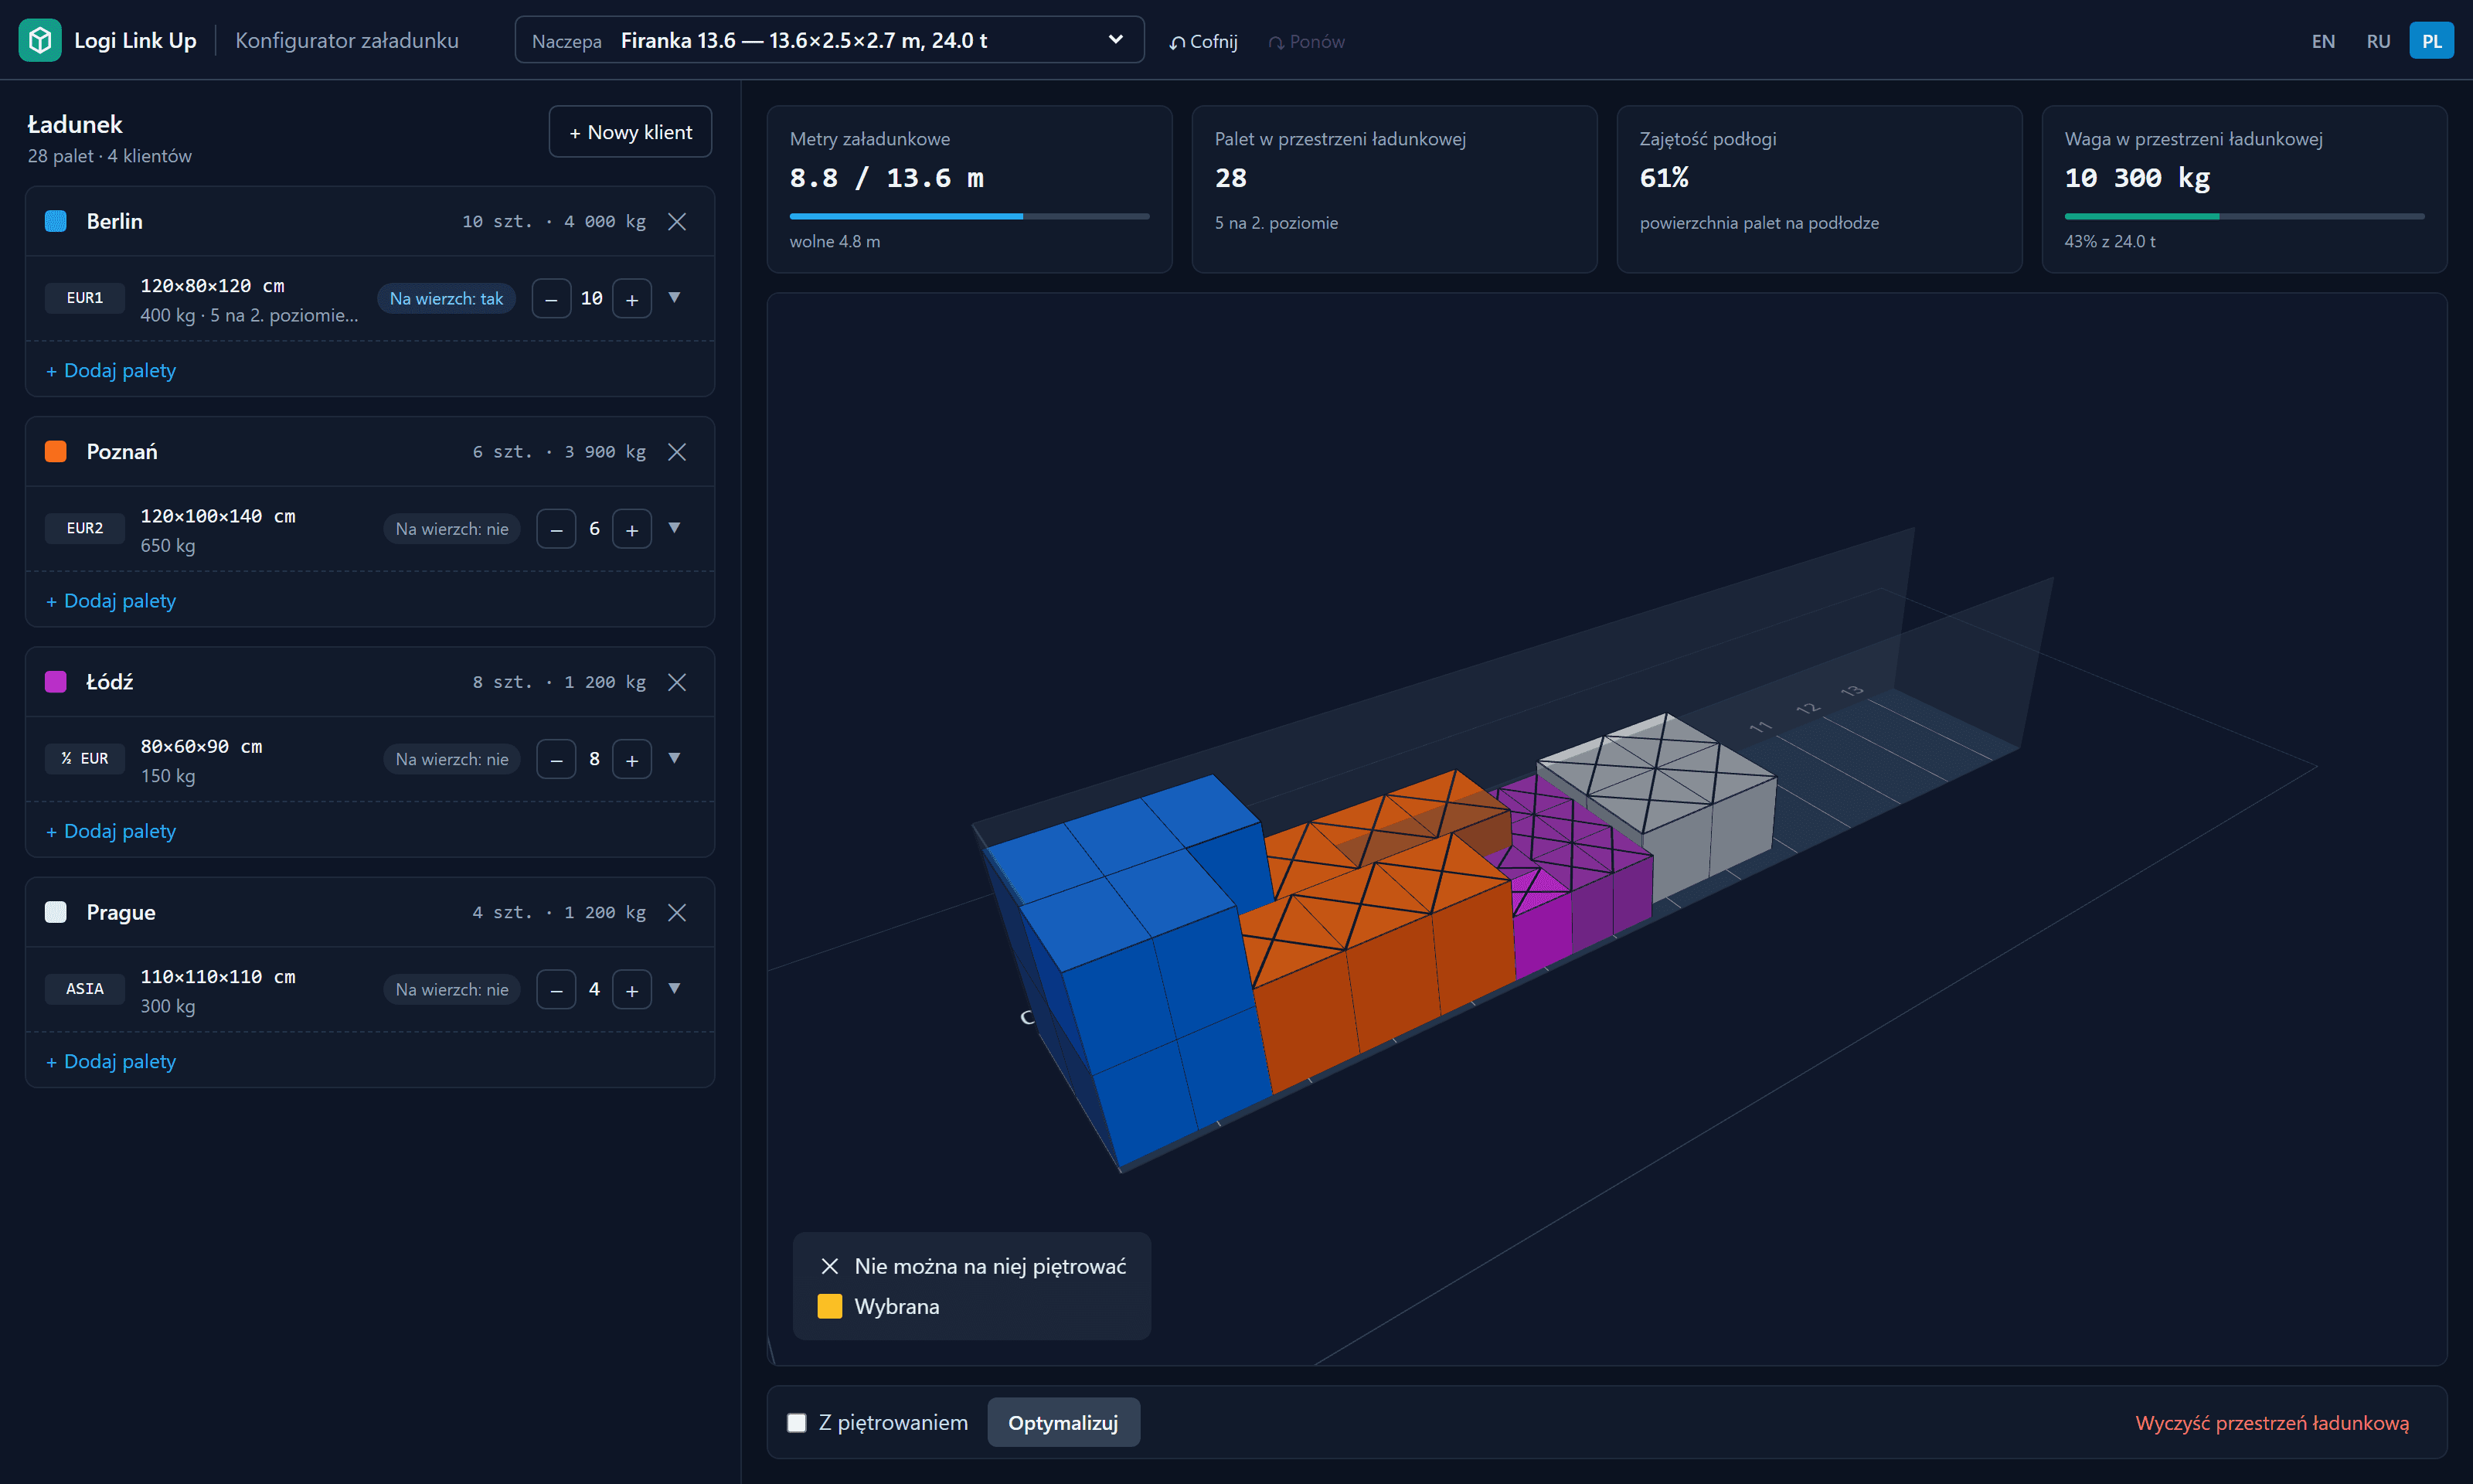Delete the Łódź client using the X icon
2473x1484 pixels.
pos(677,682)
